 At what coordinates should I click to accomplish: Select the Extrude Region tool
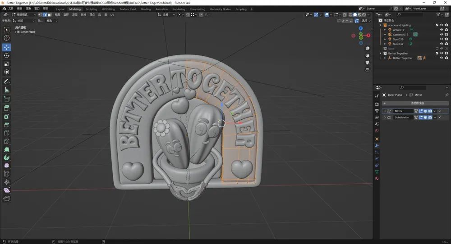7,108
